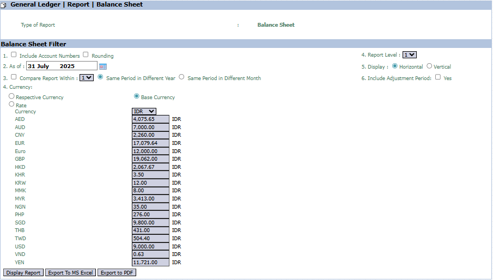
Task: Expand the Compare Report Within dropdown
Action: [x=87, y=78]
